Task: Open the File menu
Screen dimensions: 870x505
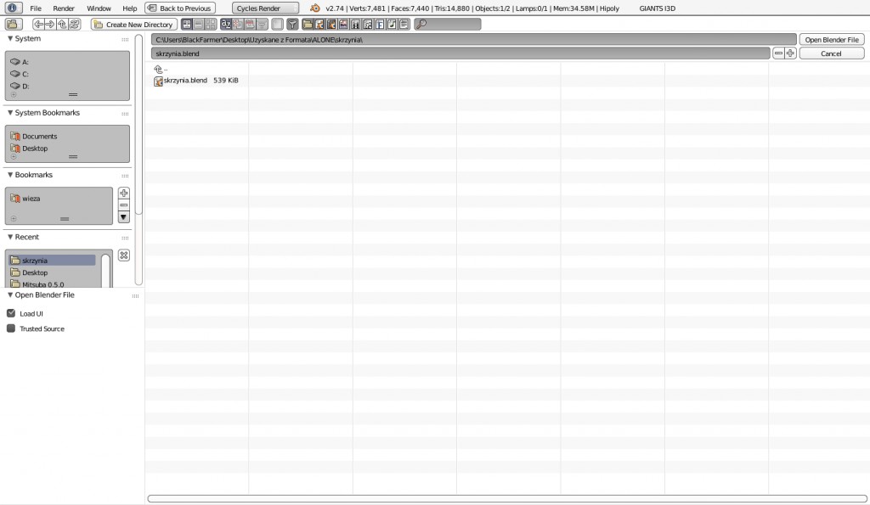Action: coord(37,8)
